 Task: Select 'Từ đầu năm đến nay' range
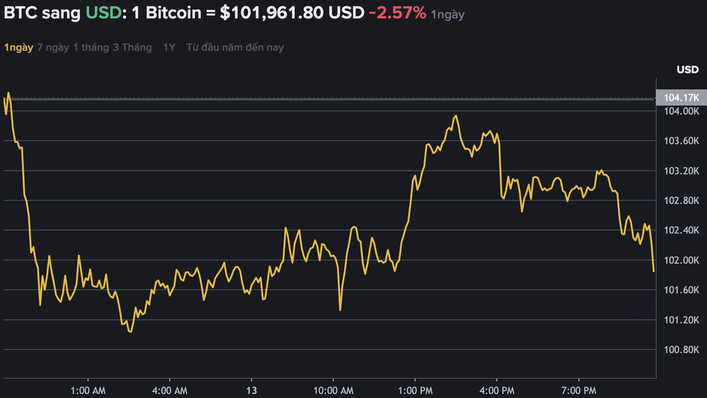pos(235,47)
